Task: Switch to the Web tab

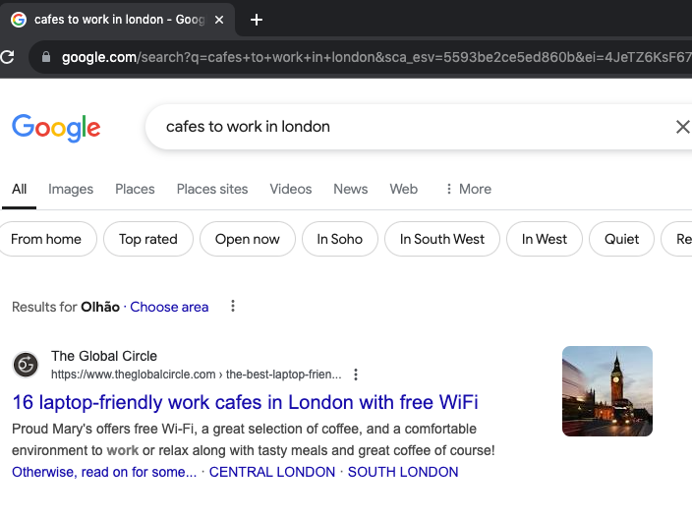Action: (x=403, y=189)
